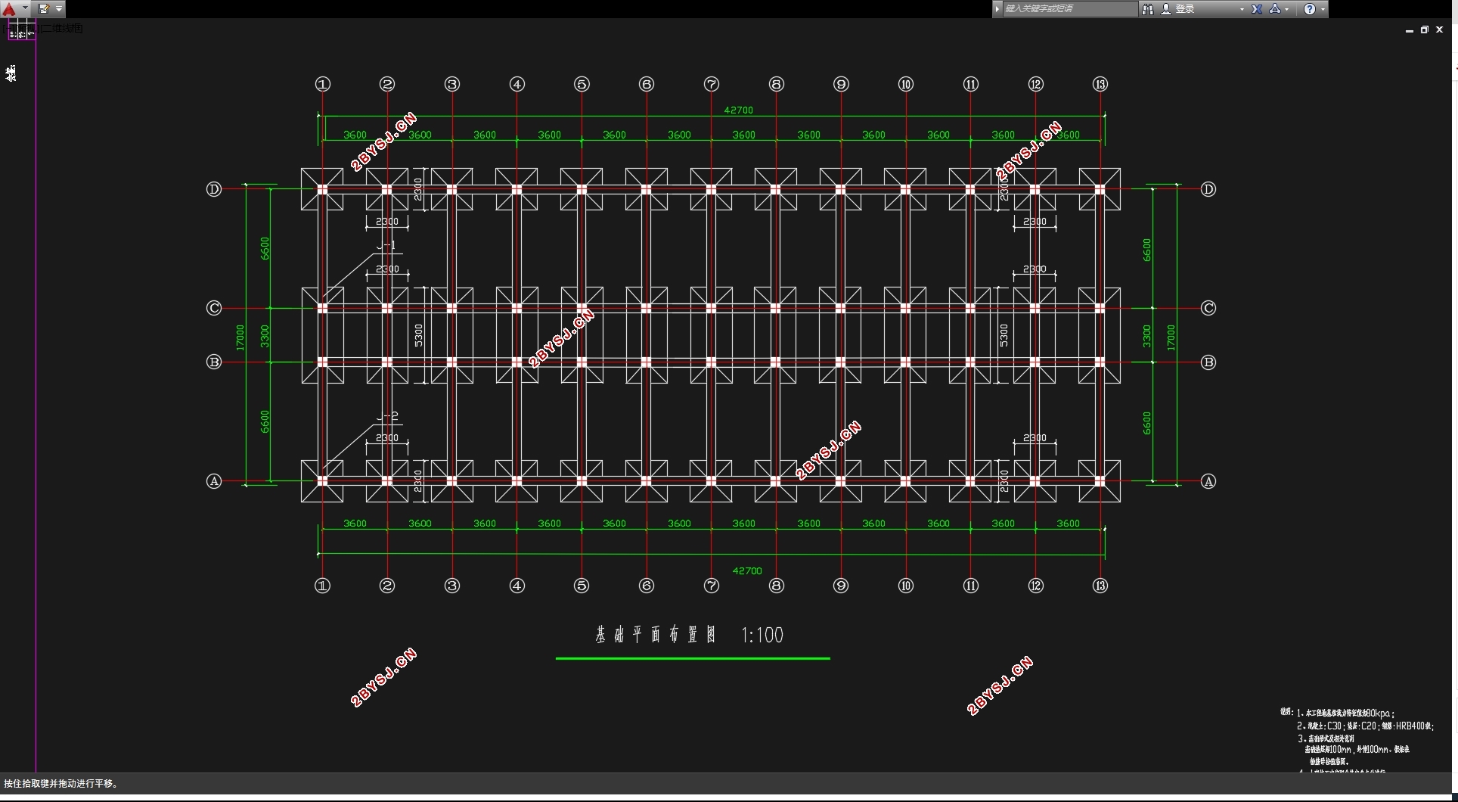Select the drawing title 基础平面布置图
Viewport: 1458px width, 802px height.
(x=656, y=635)
